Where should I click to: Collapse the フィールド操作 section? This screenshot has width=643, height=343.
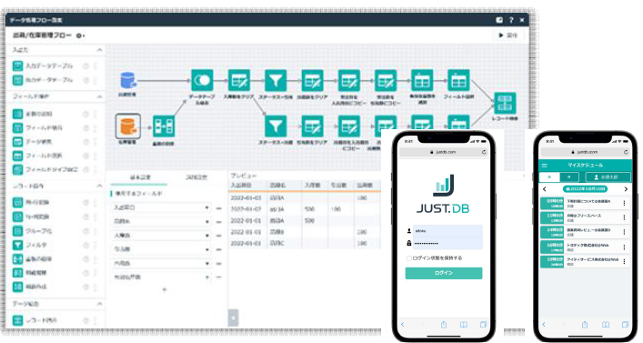click(x=99, y=96)
